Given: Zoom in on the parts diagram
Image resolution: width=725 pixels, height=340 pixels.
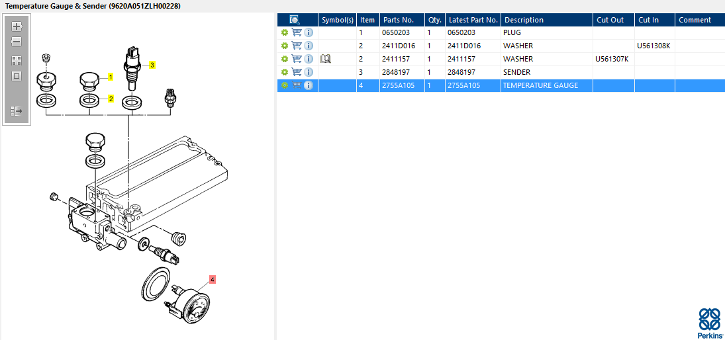Looking at the screenshot, I should coord(17,26).
